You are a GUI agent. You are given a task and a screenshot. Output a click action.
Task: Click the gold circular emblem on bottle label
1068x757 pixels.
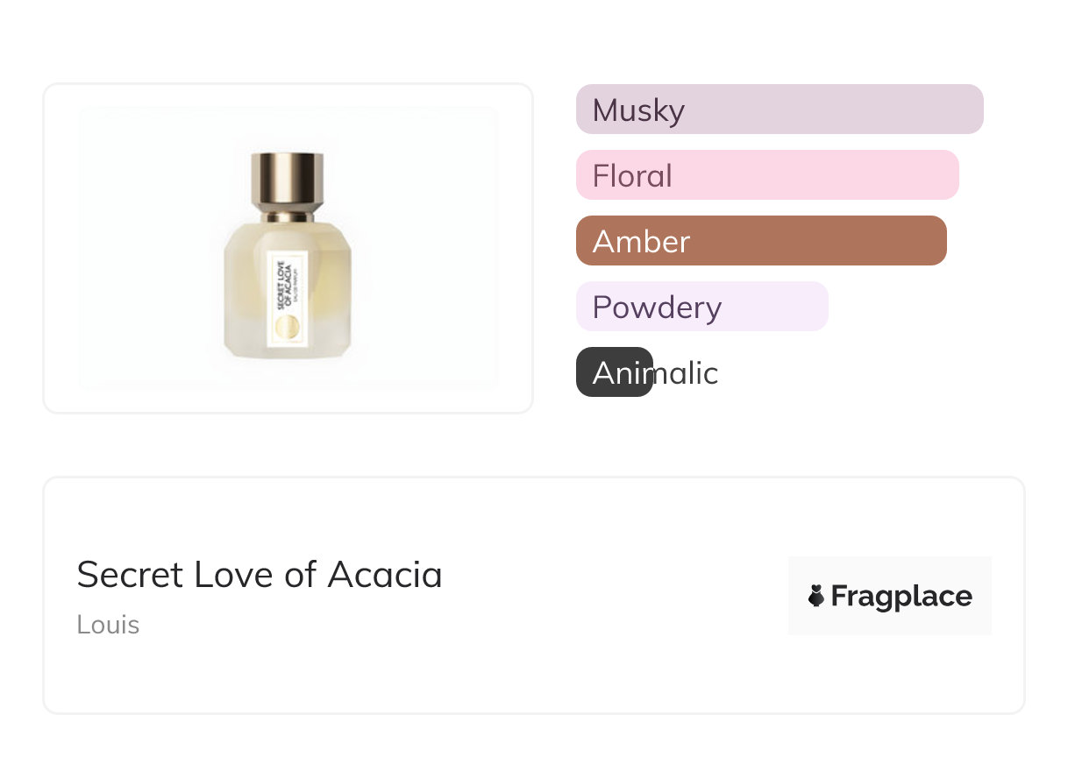tap(288, 329)
